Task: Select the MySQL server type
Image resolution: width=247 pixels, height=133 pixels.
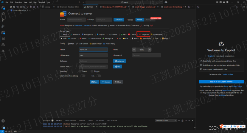Action: [65, 34]
